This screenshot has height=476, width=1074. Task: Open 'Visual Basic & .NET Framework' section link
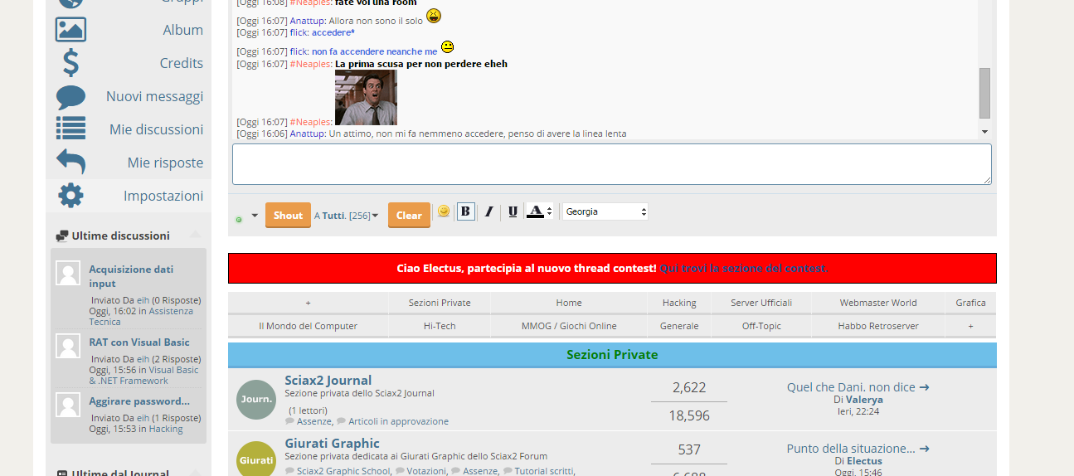coord(144,375)
